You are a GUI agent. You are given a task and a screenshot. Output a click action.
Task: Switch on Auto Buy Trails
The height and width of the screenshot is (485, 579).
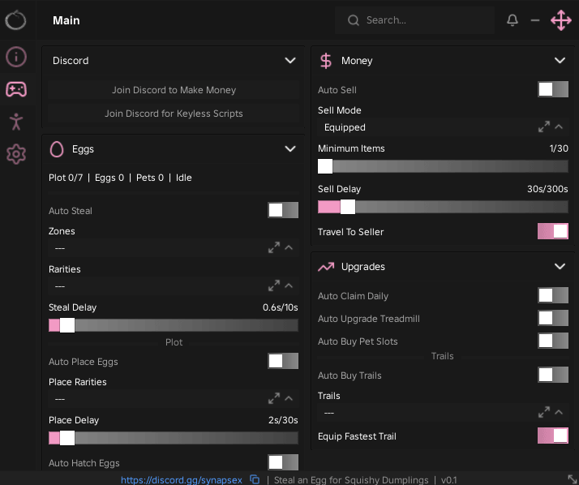[x=553, y=375]
